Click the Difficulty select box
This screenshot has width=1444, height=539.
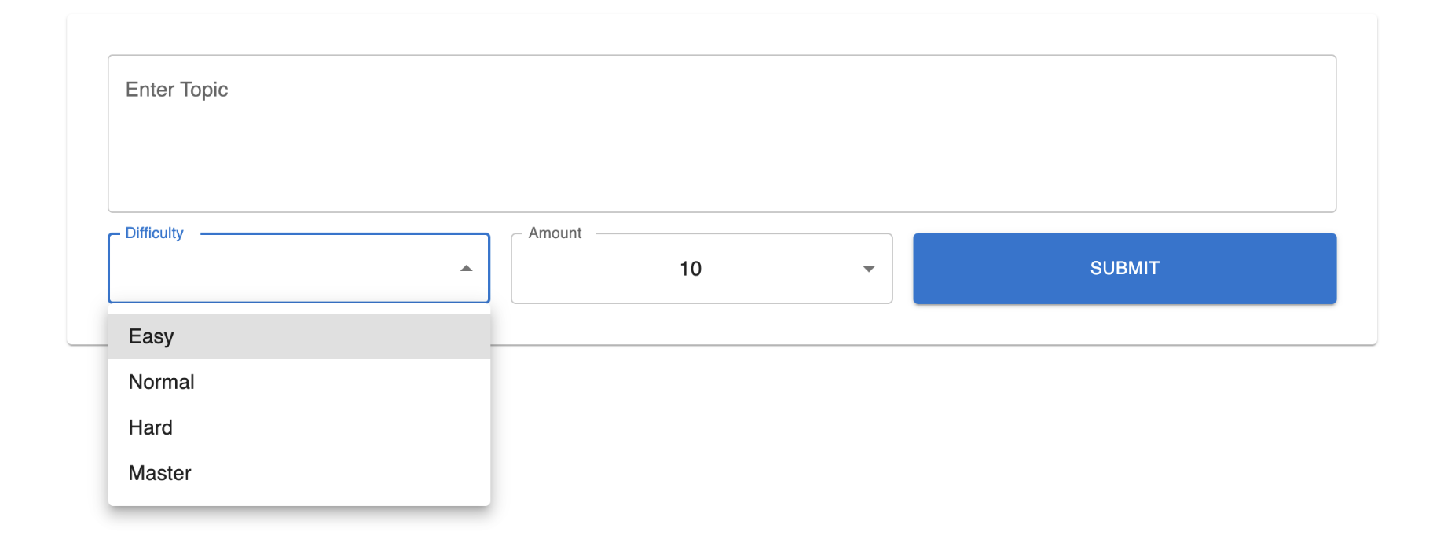(299, 269)
